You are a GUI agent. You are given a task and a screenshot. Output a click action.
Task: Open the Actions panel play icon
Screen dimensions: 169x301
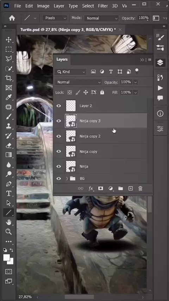point(160,88)
